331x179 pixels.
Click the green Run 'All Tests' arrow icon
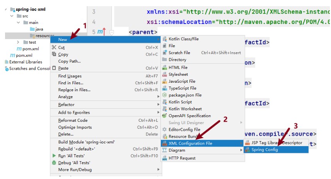54,155
